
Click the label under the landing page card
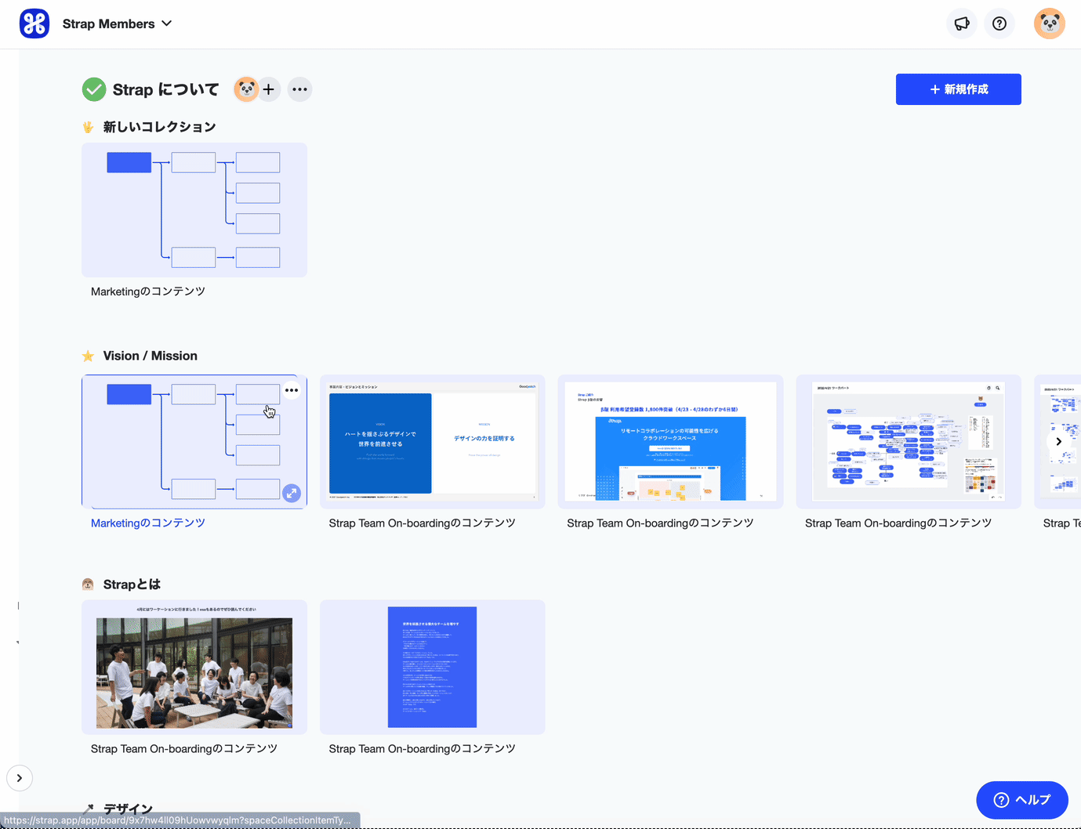pyautogui.click(x=660, y=523)
